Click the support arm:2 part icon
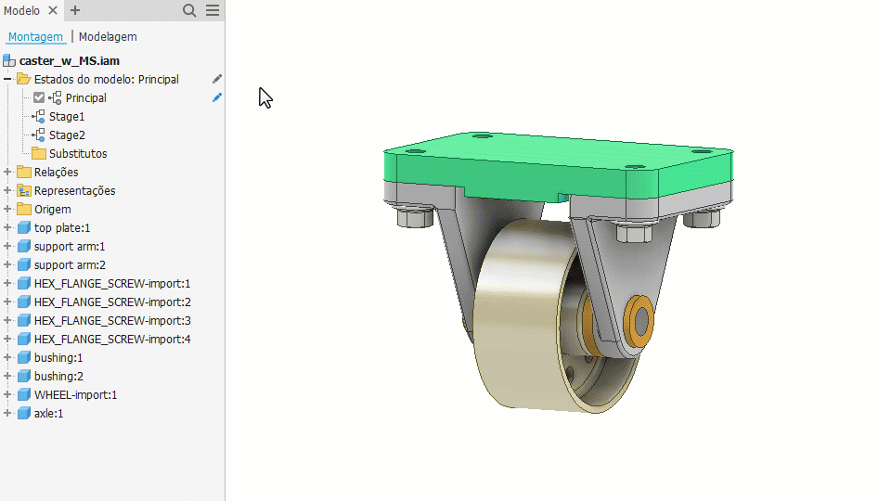Screen dimensions: 891x501 click(24, 264)
